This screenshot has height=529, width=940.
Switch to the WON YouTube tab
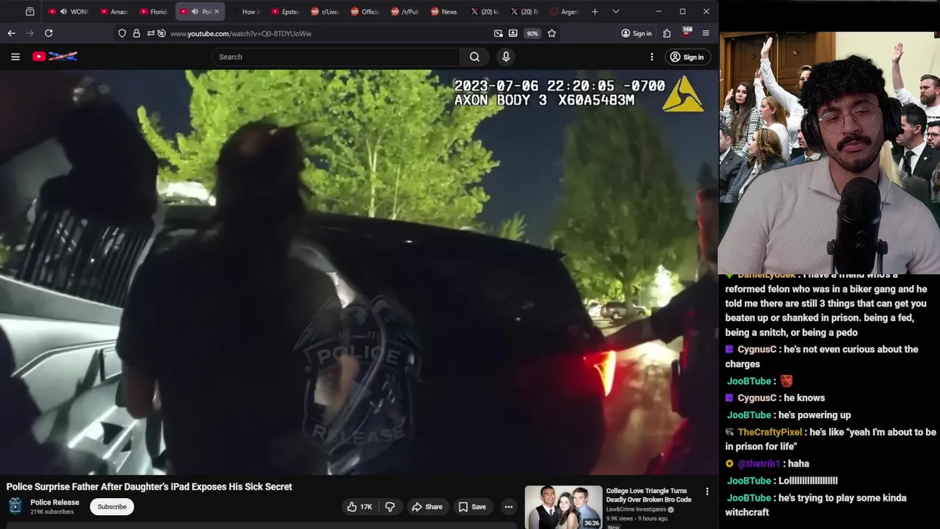coord(68,12)
